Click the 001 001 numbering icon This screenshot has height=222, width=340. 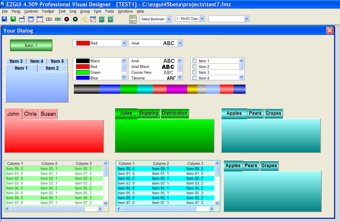tap(133, 19)
